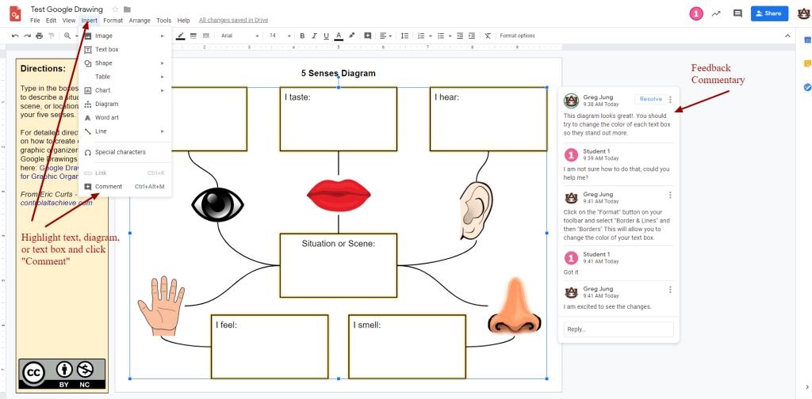Open comment history icon near Share
The height and width of the screenshot is (399, 812).
coord(737,13)
